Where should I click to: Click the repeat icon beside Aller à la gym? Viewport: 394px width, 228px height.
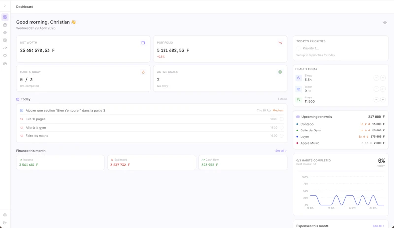pyautogui.click(x=22, y=128)
